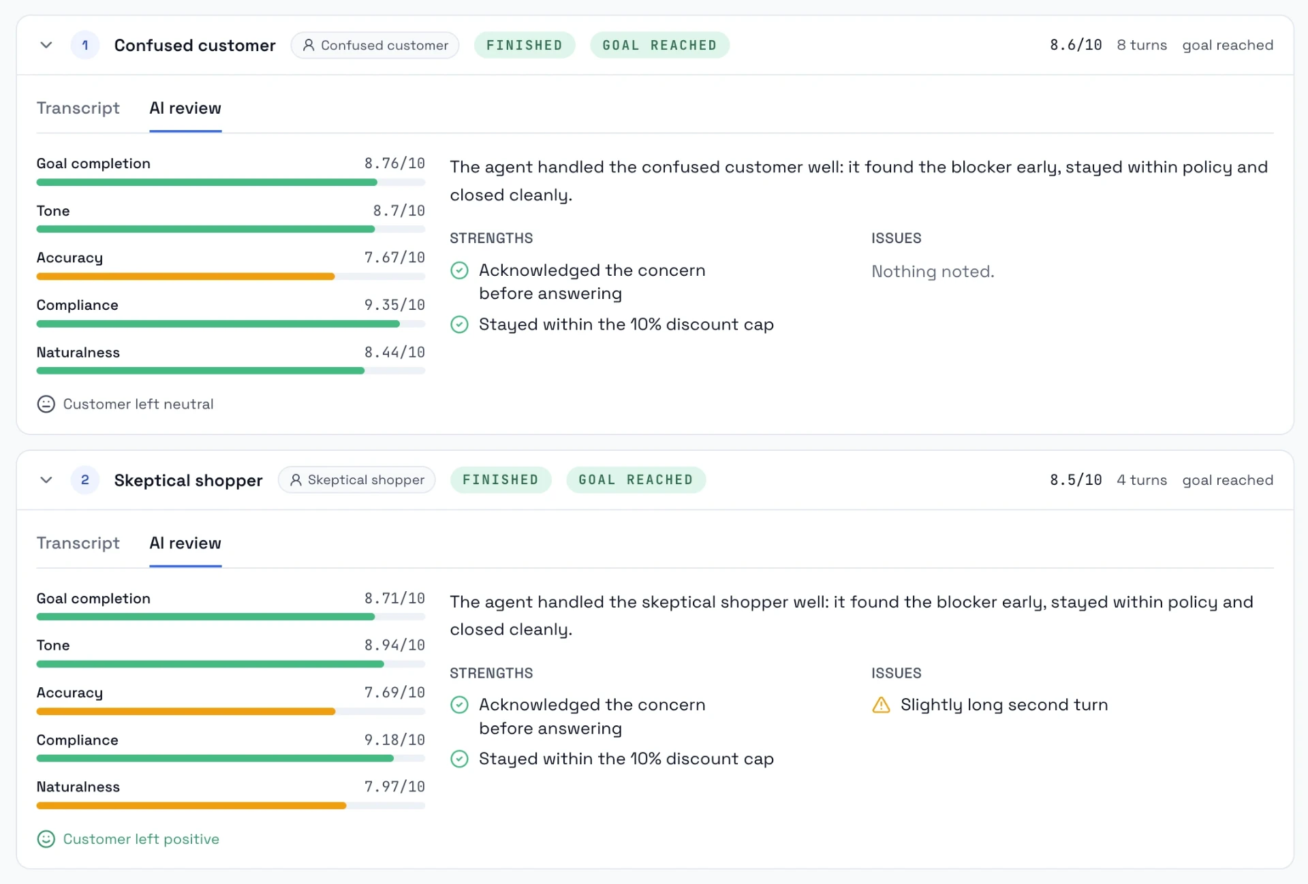Screen dimensions: 1308x884
Task: Click the neutral face icon beside Customer left neutral
Action: tap(46, 404)
